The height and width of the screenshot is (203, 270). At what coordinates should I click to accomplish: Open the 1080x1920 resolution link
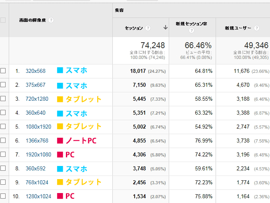point(39,127)
